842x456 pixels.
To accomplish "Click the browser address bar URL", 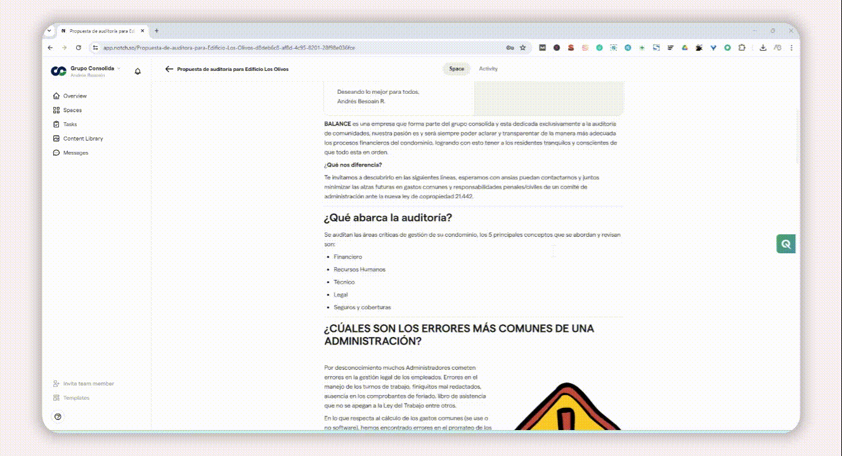I will click(x=228, y=47).
